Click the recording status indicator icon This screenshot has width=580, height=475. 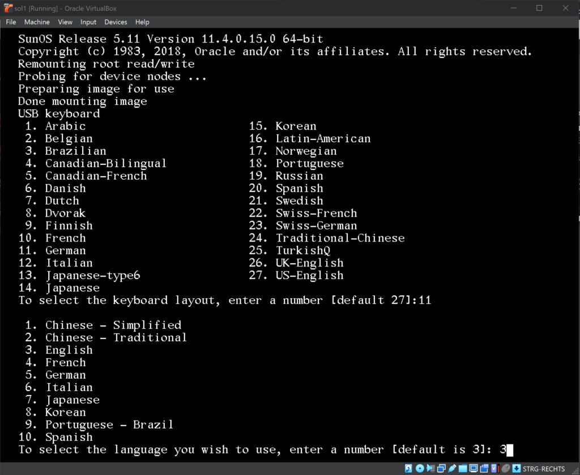click(x=484, y=468)
